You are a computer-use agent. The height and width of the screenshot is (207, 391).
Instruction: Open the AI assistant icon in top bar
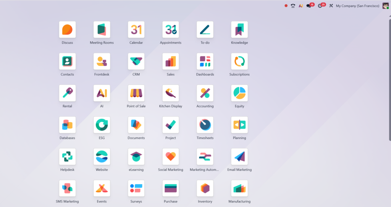301,6
